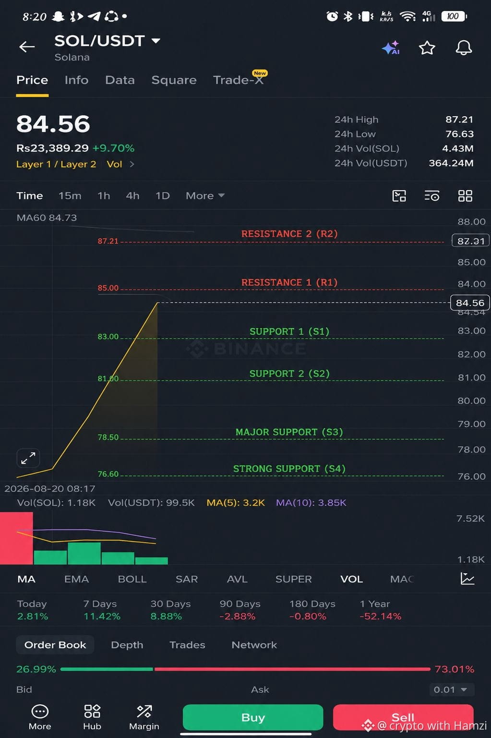This screenshot has width=491, height=738.
Task: Tap the bid/ask ratio bar
Action: point(245,669)
